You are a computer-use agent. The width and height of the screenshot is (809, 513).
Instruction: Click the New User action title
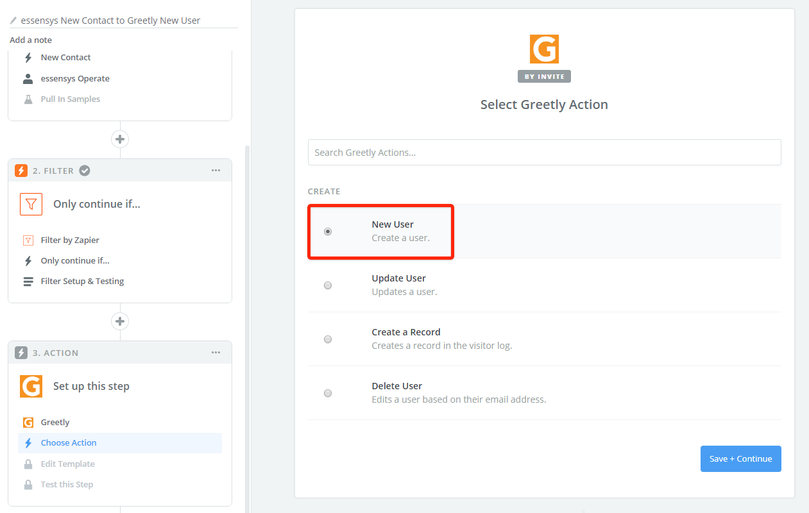click(393, 225)
